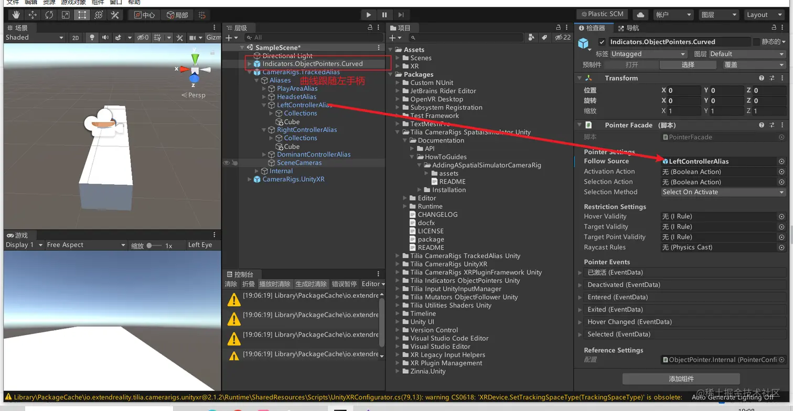Adjust the game view 缩放 slider

(155, 246)
